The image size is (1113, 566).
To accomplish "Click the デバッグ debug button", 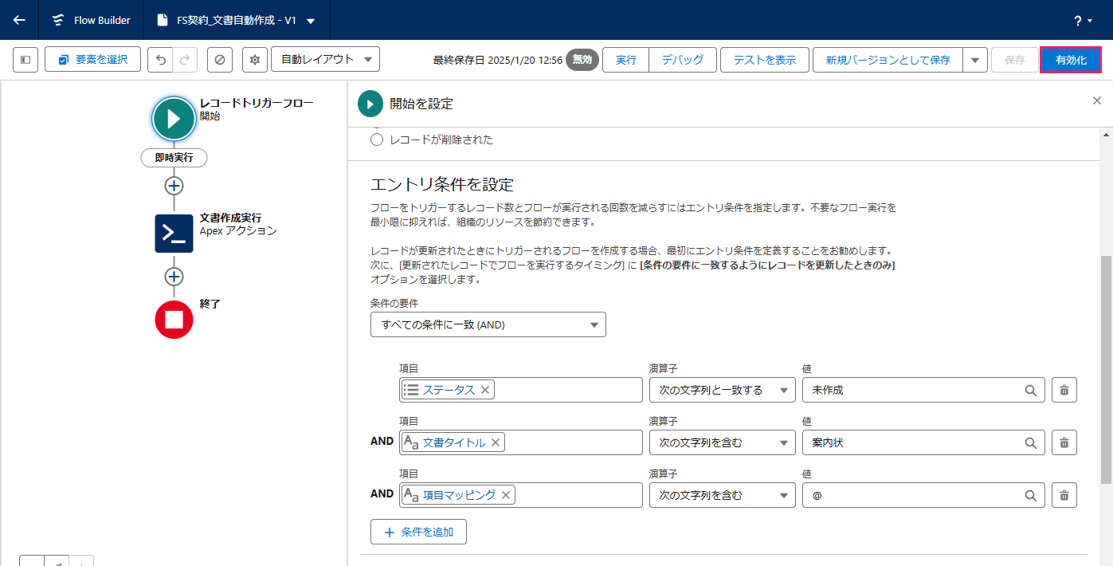I will point(683,60).
